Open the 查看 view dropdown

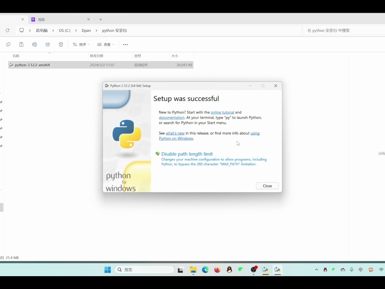point(106,44)
